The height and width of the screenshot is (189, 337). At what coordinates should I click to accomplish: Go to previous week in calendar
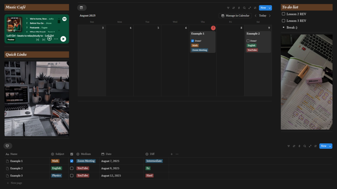[x=256, y=16]
